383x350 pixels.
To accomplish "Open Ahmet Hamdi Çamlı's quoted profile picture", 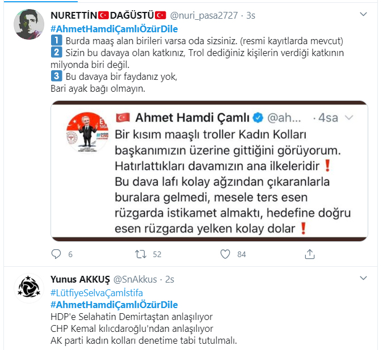I will click(87, 133).
